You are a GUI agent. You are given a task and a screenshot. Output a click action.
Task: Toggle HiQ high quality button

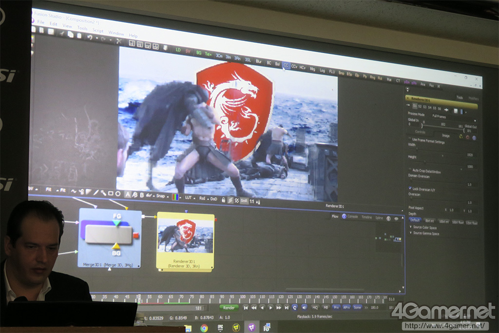pos(315,308)
